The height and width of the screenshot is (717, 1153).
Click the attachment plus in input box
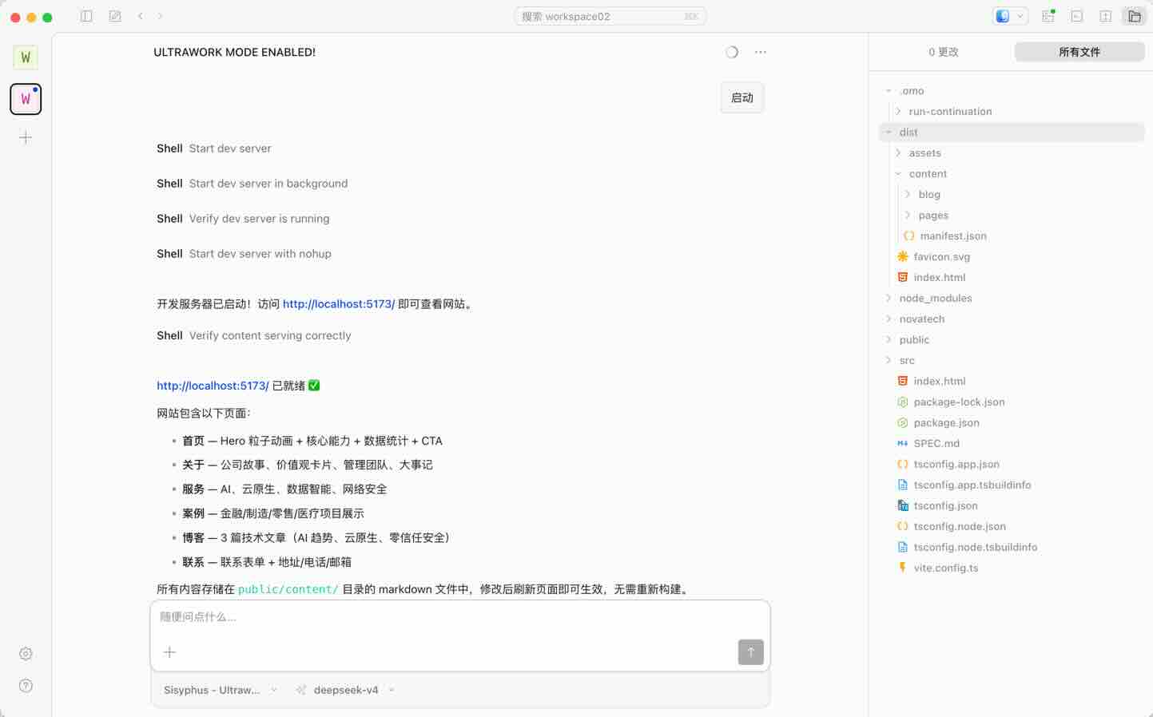coord(169,652)
